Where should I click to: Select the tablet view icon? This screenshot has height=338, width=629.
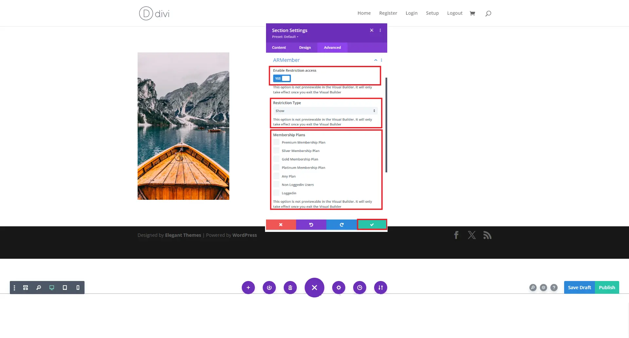point(65,288)
